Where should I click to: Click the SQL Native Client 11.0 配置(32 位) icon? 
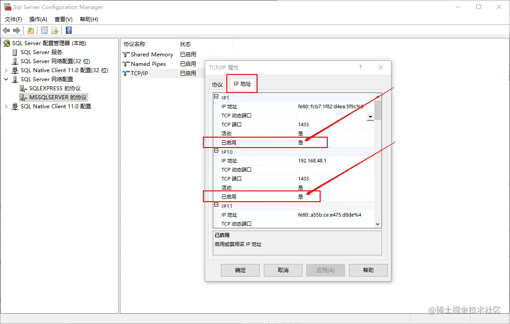[x=14, y=70]
